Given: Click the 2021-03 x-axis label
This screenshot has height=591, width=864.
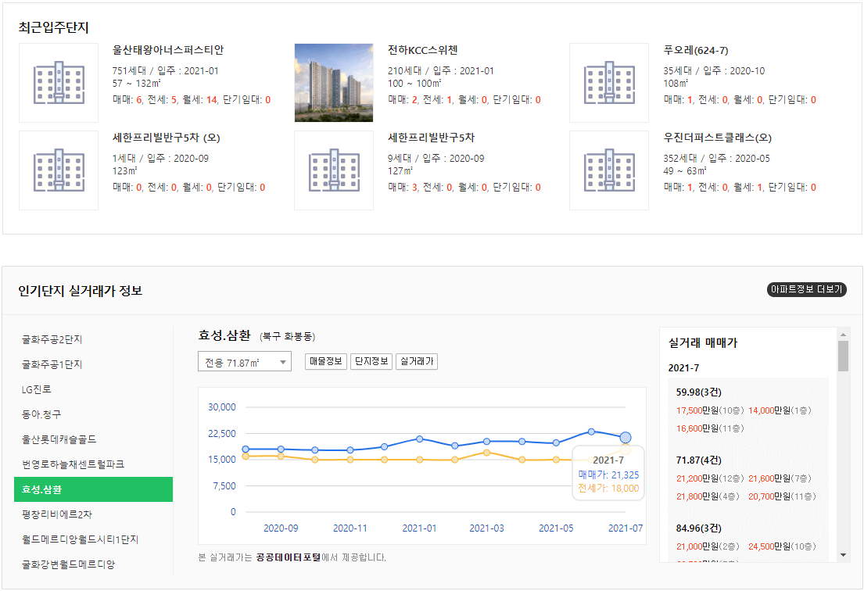Looking at the screenshot, I should tap(486, 528).
